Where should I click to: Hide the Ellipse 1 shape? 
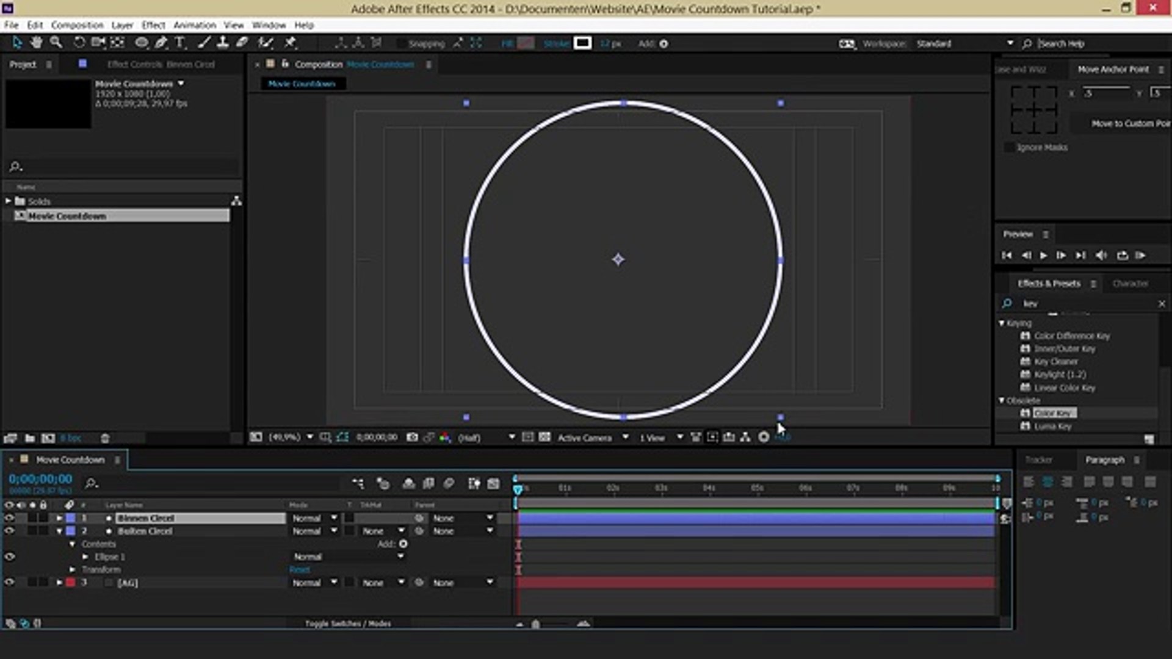[9, 556]
